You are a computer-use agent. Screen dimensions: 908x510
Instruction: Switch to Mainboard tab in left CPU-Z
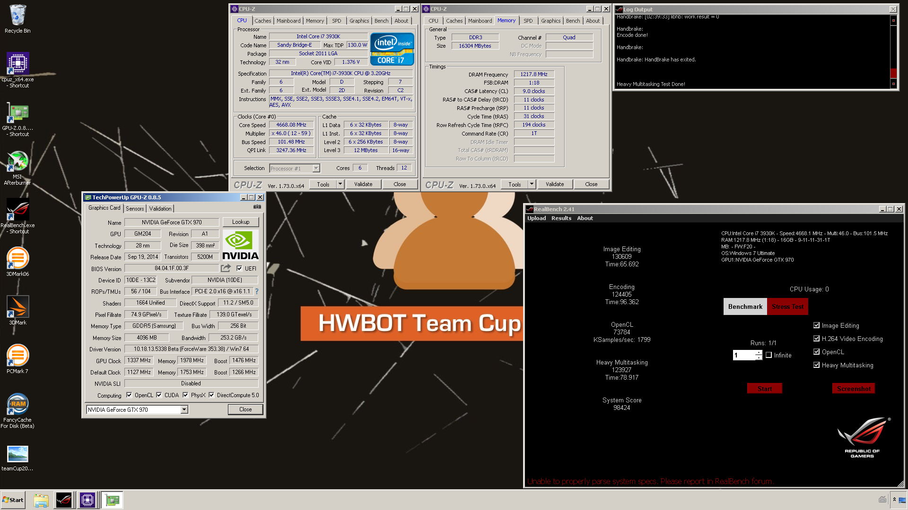(x=288, y=21)
